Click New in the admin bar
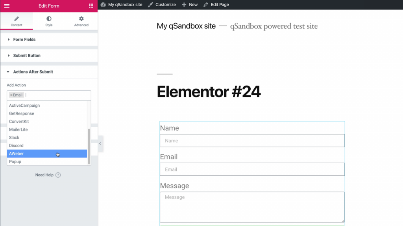Image resolution: width=403 pixels, height=226 pixels. (193, 5)
